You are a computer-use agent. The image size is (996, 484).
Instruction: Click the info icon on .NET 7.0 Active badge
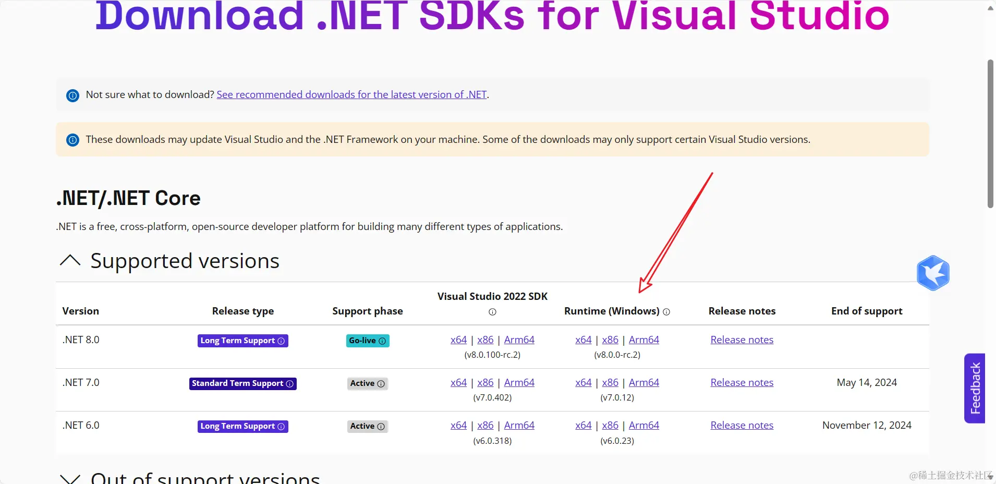[x=381, y=384]
